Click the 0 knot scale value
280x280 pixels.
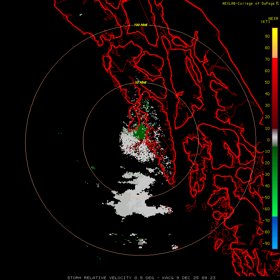click(x=268, y=140)
